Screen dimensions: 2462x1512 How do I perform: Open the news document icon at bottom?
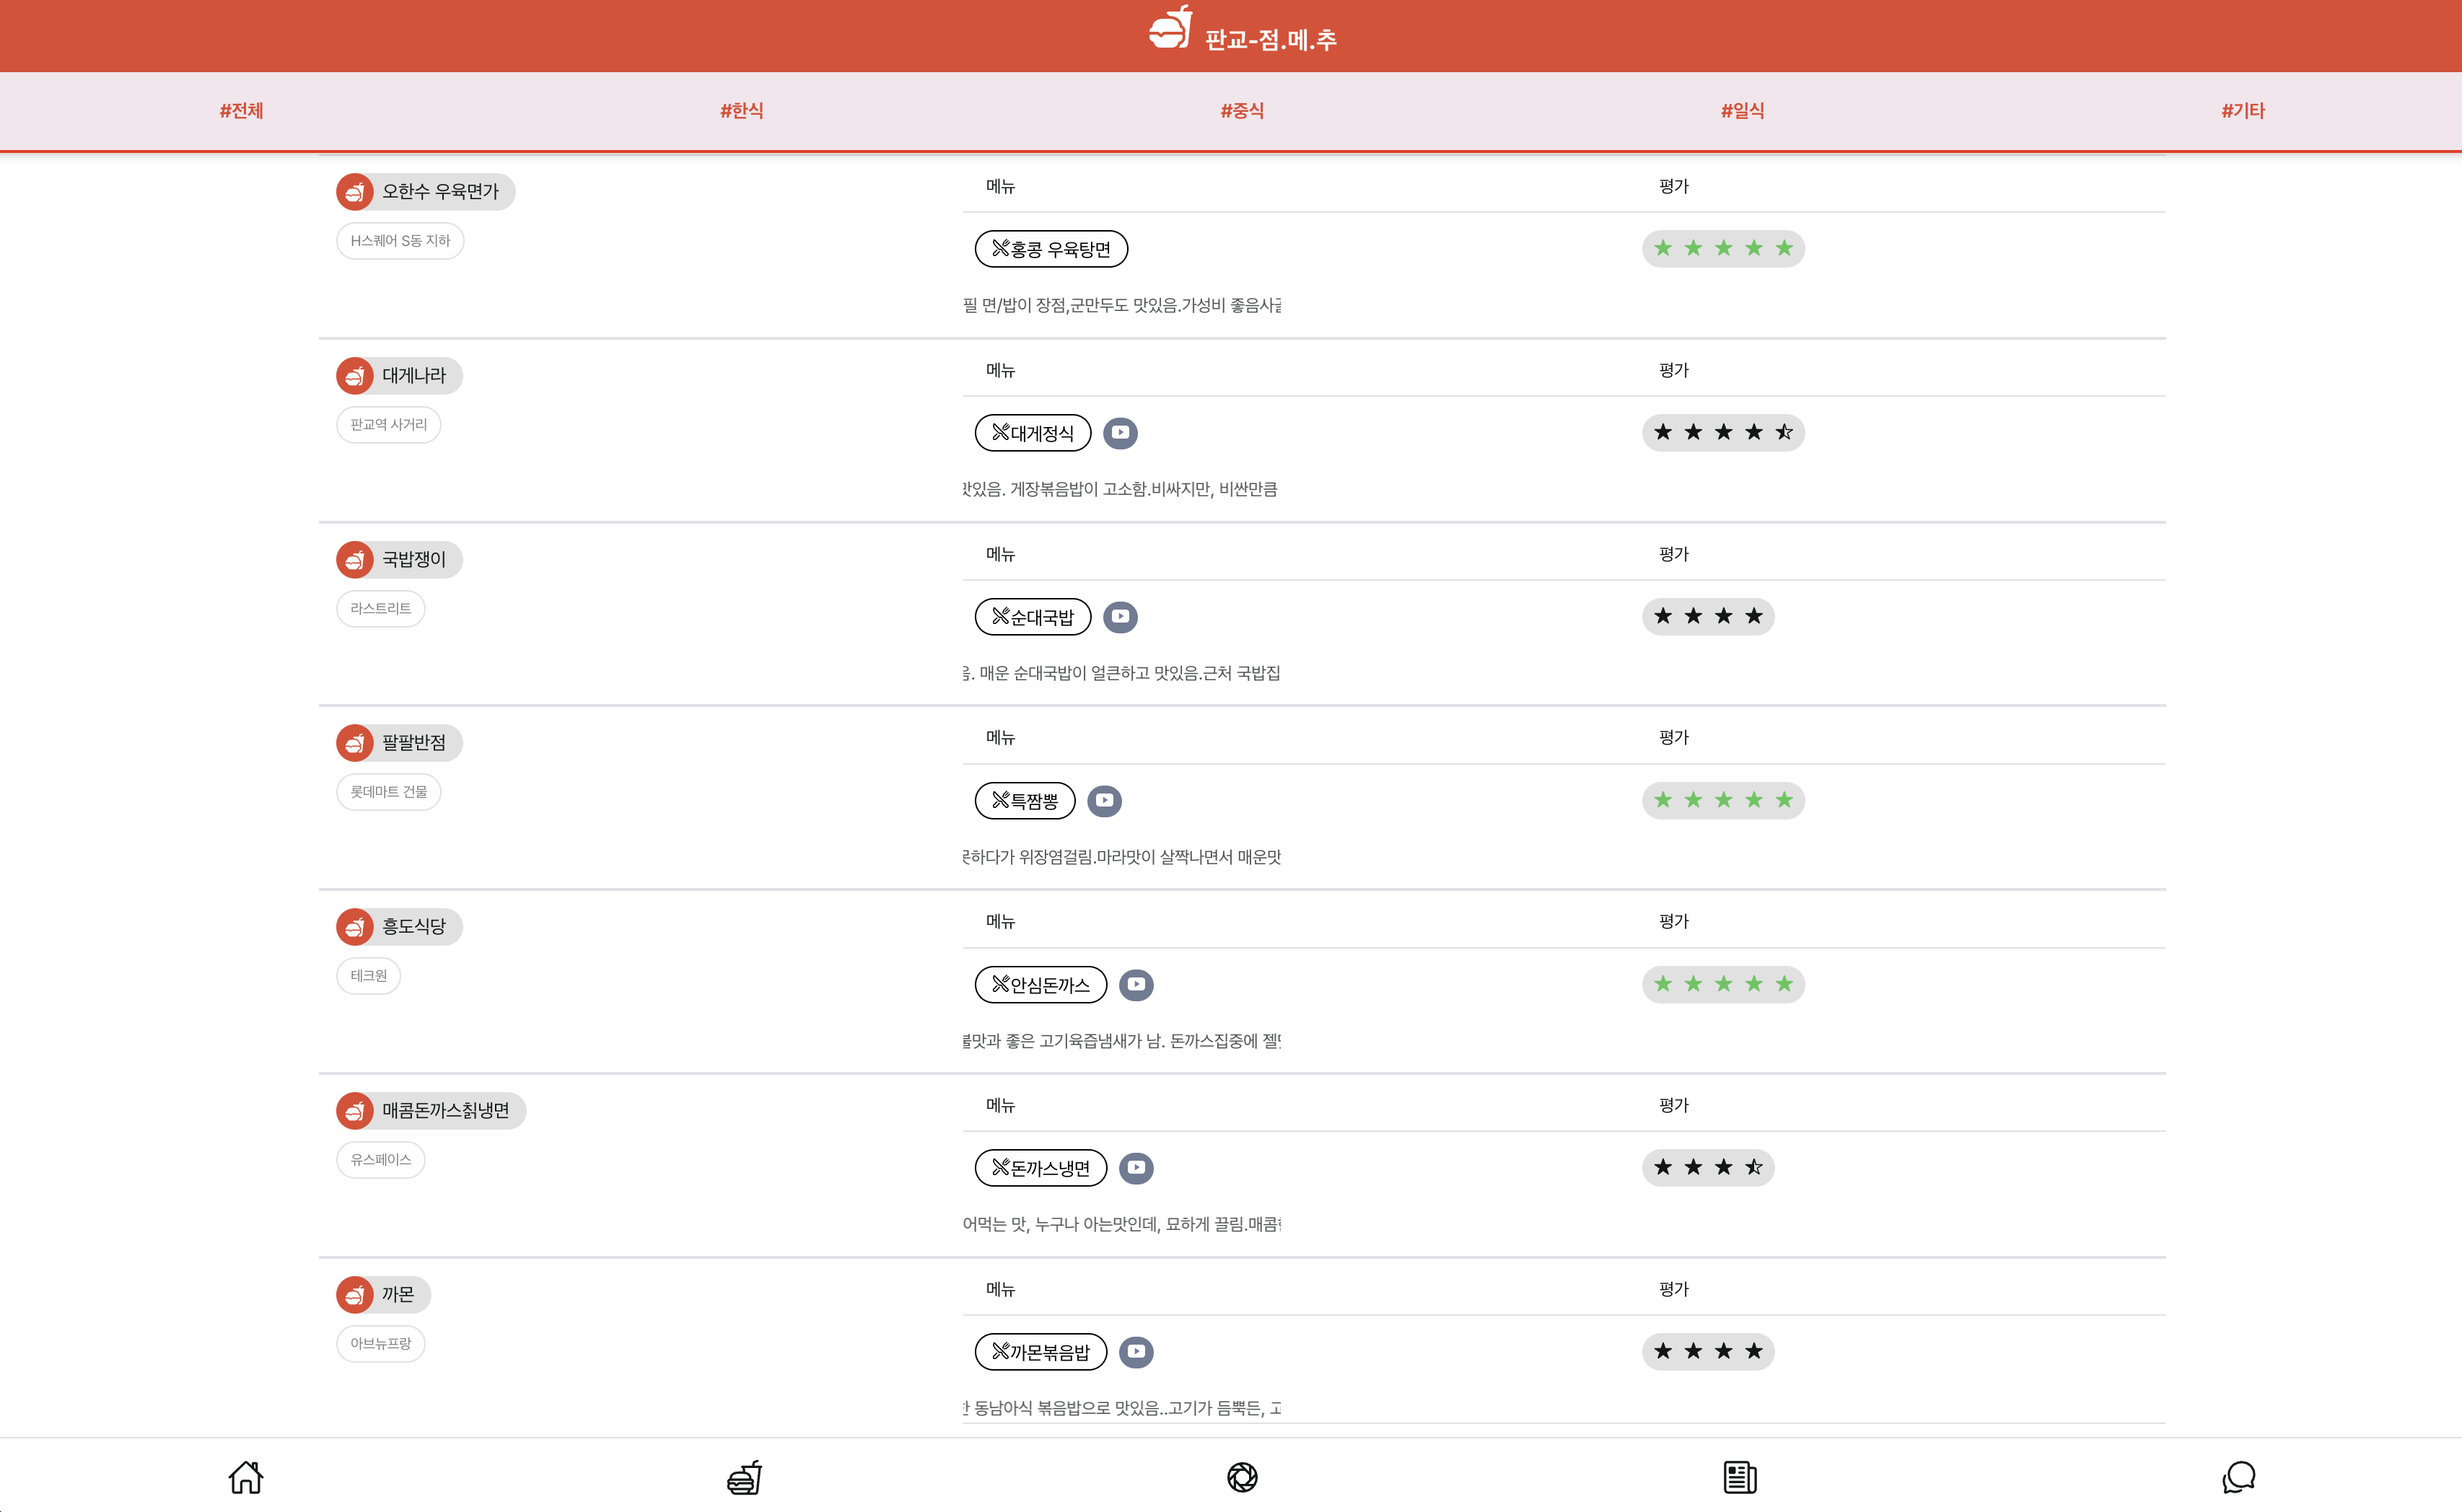coord(1740,1477)
